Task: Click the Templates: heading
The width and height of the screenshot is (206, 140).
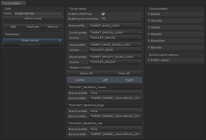Action: 12,34
